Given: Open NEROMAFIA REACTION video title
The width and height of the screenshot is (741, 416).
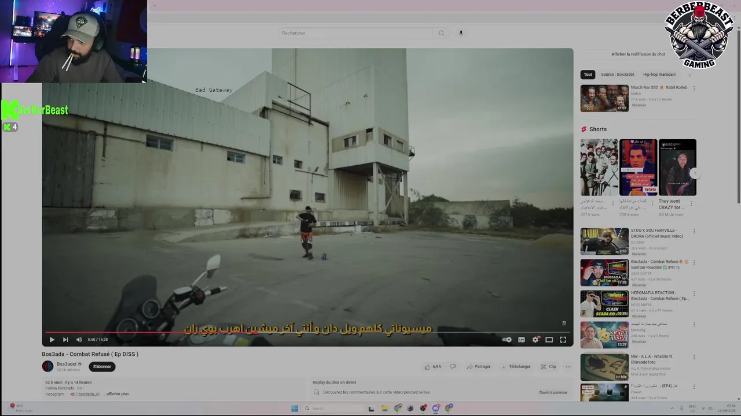Looking at the screenshot, I should (659, 295).
